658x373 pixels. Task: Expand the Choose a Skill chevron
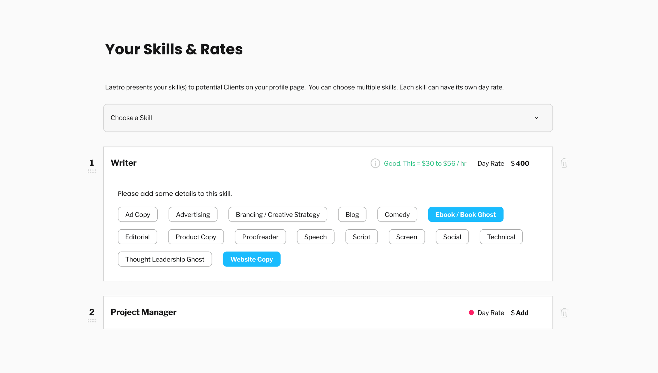tap(536, 118)
